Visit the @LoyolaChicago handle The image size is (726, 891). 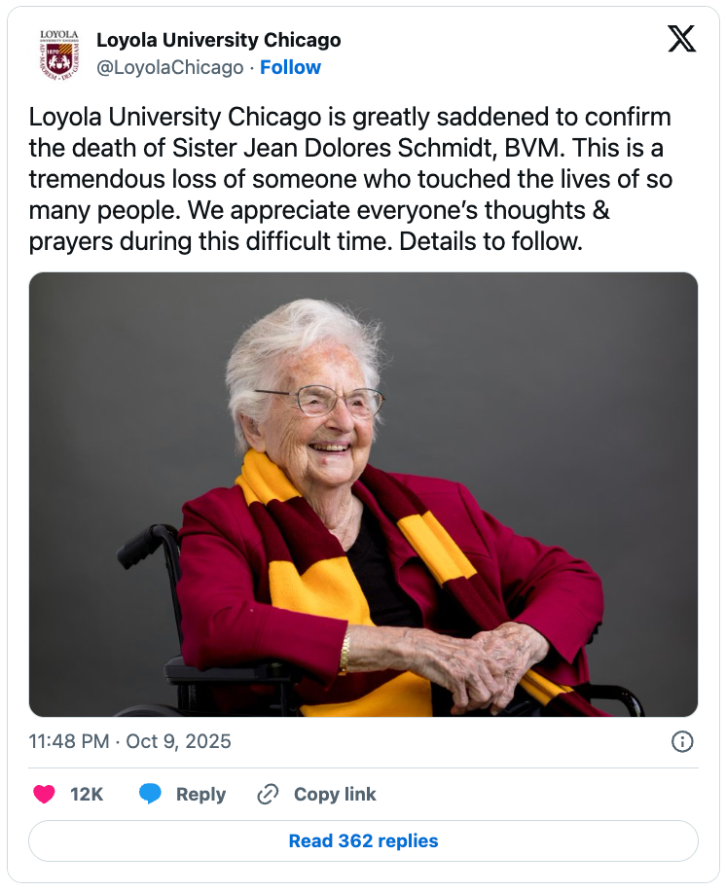click(x=169, y=67)
